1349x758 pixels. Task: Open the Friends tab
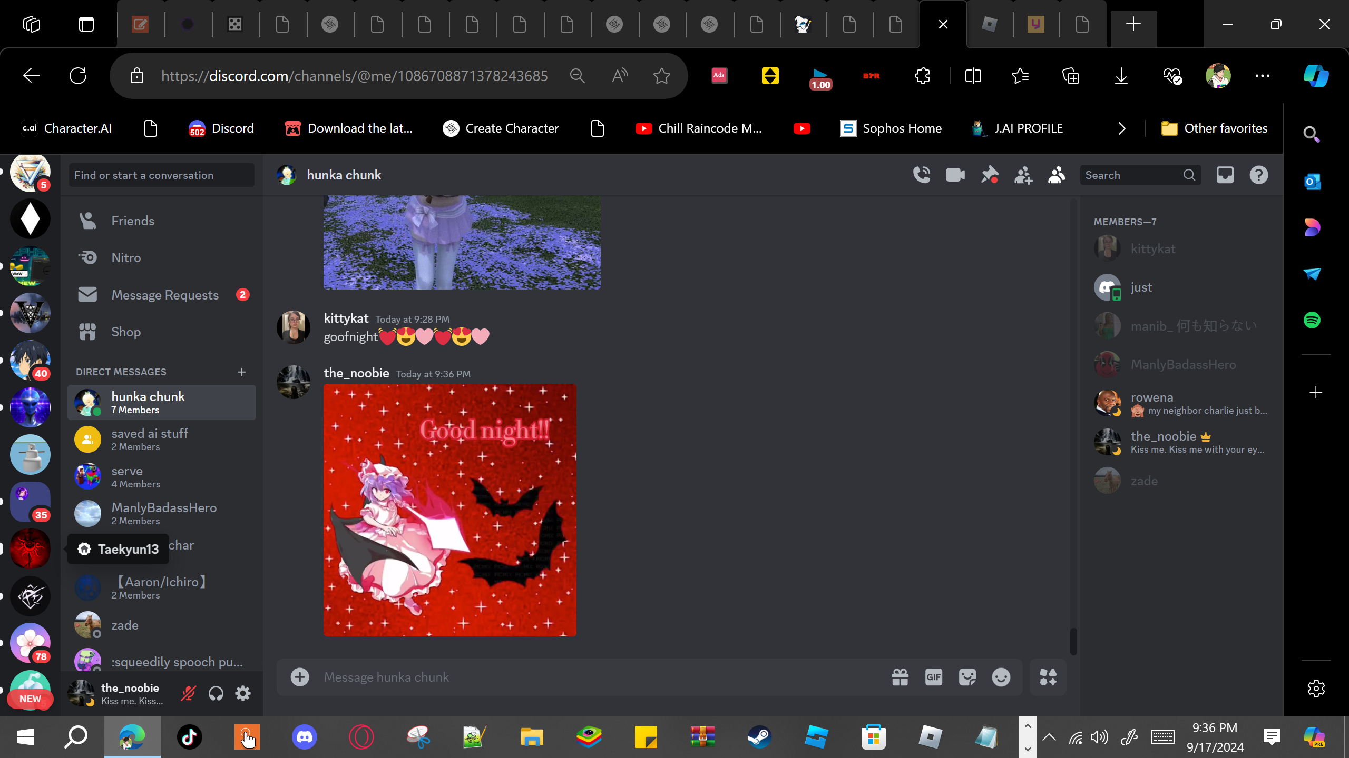tap(133, 221)
